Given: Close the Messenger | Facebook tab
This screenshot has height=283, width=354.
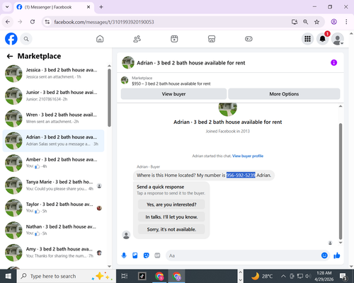Looking at the screenshot, I should [88, 7].
